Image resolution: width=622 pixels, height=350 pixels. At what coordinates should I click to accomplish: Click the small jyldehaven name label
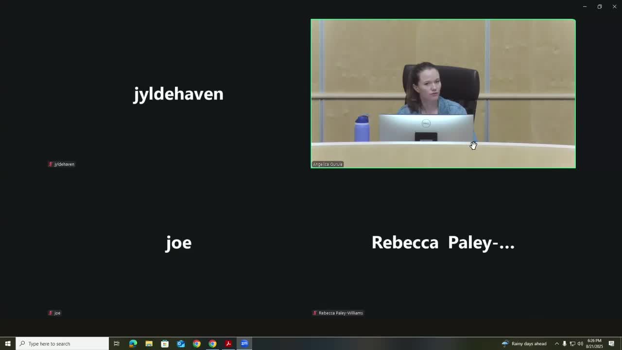64,164
